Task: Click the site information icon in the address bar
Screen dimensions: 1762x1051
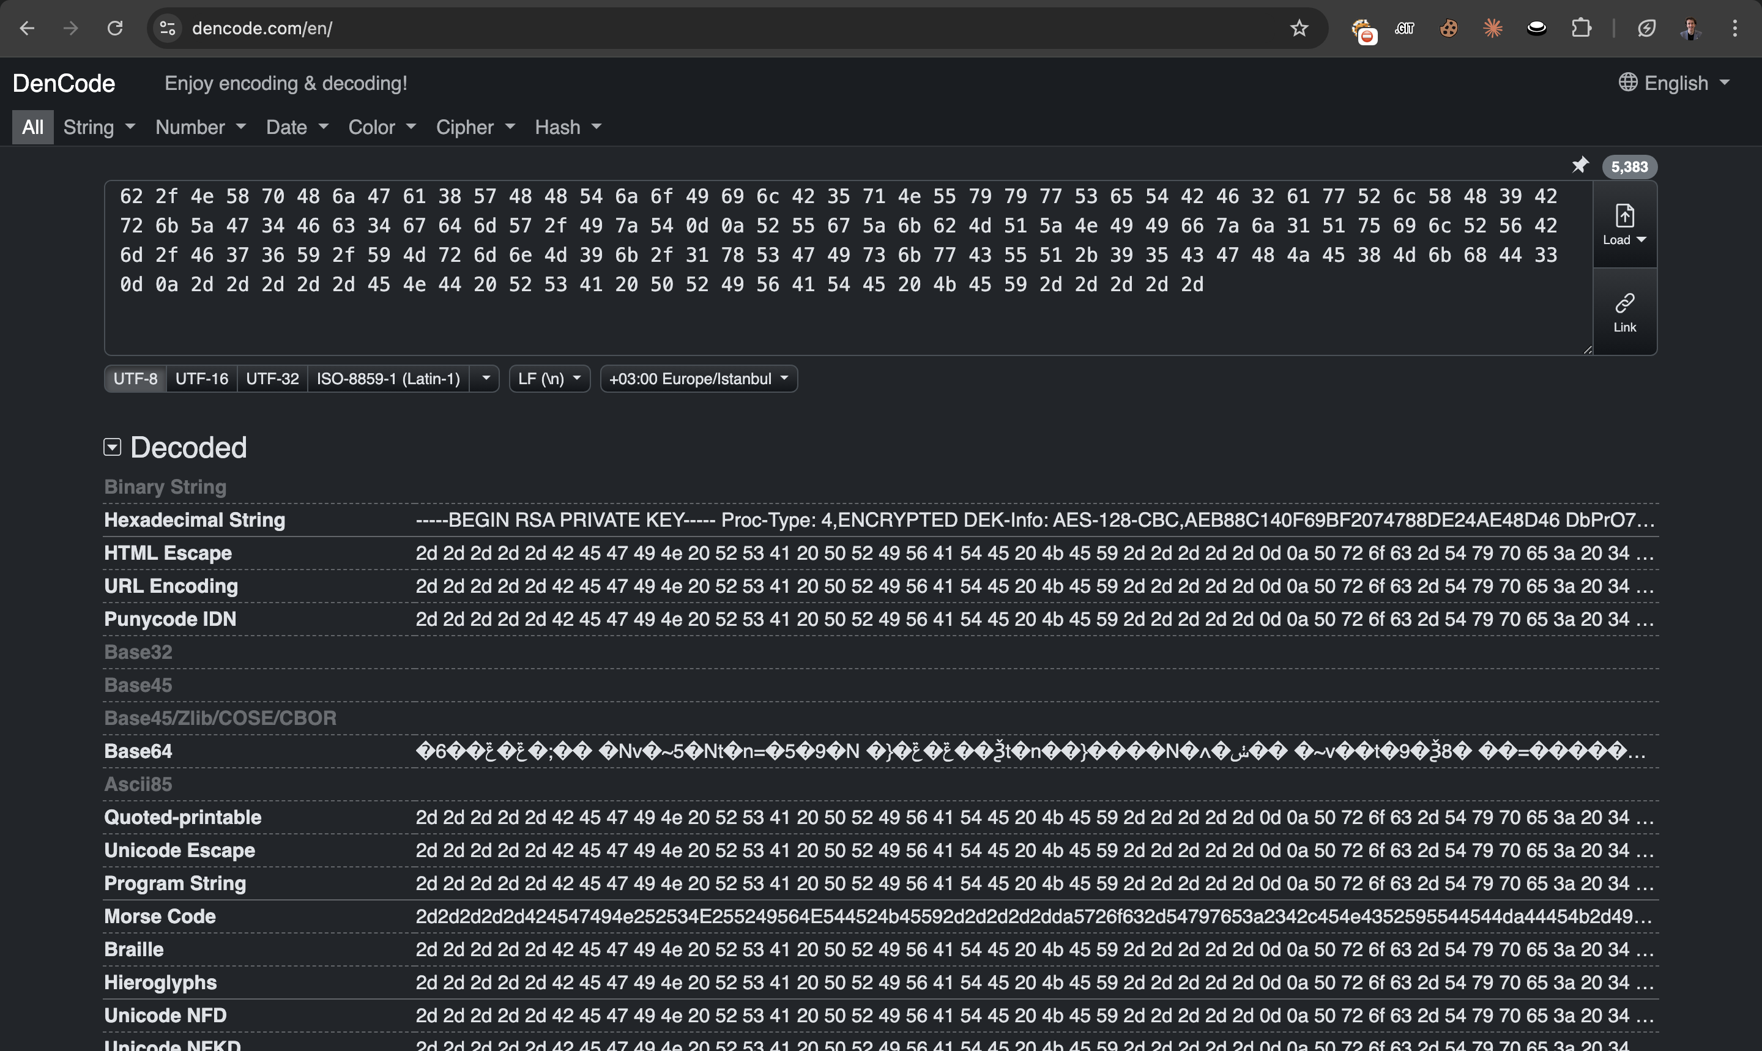Action: click(168, 28)
